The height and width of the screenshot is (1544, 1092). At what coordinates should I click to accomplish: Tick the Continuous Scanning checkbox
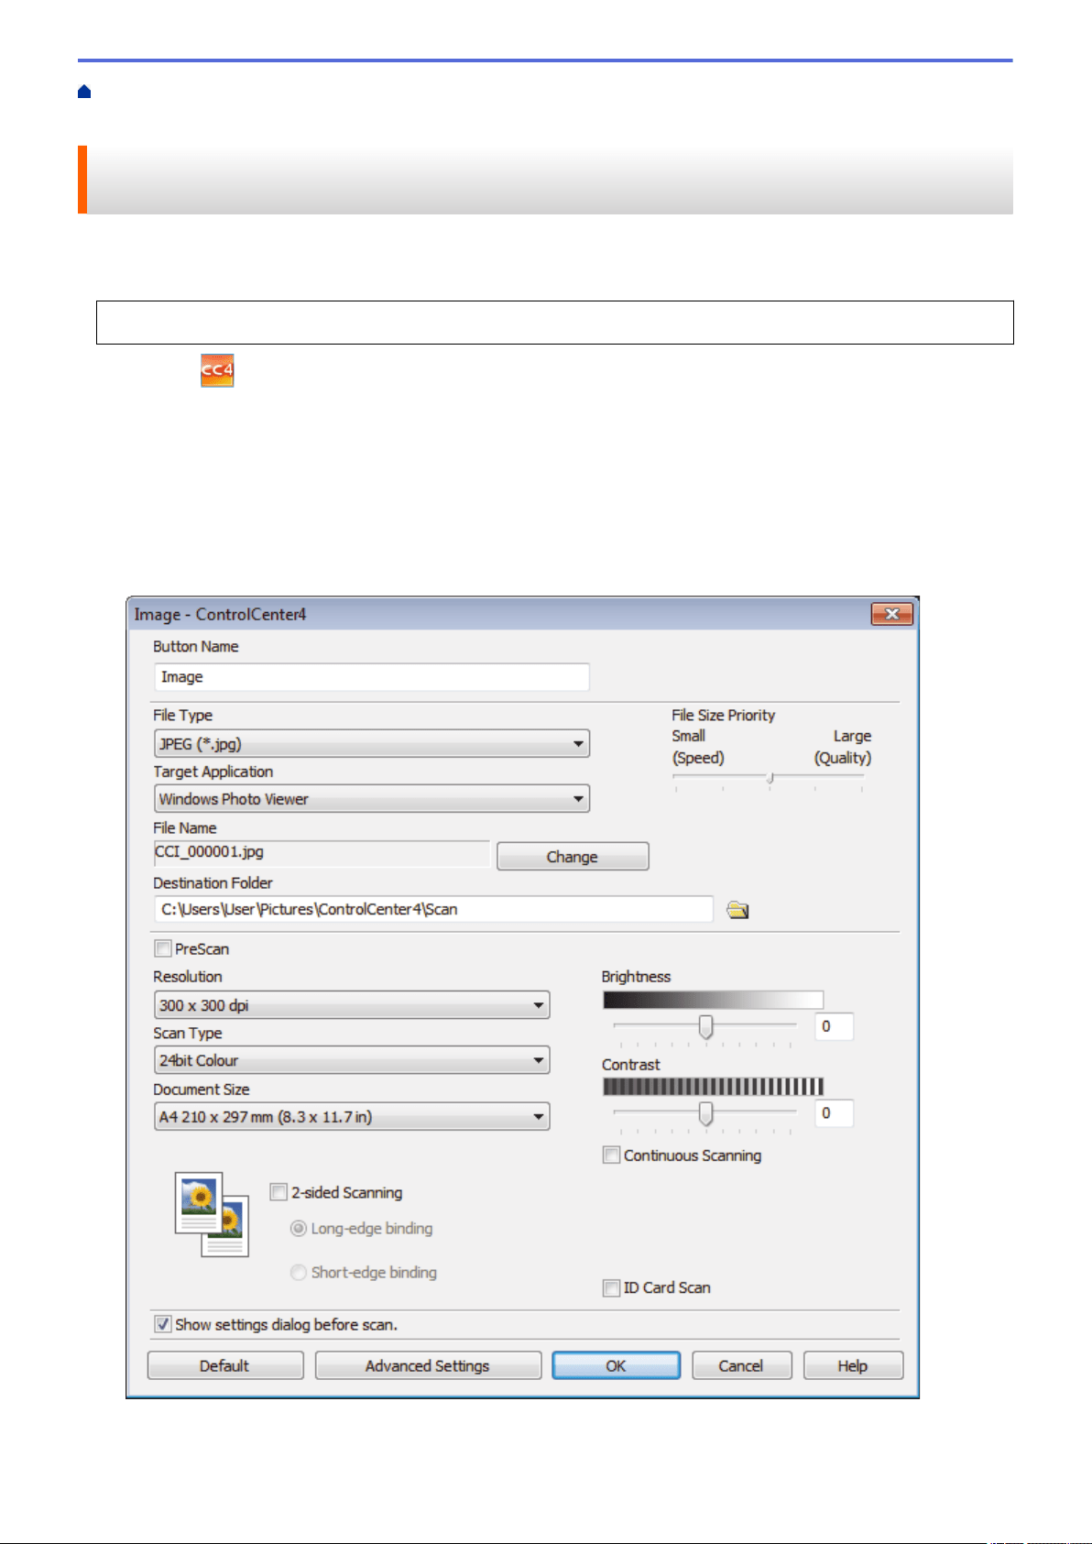tap(611, 1155)
